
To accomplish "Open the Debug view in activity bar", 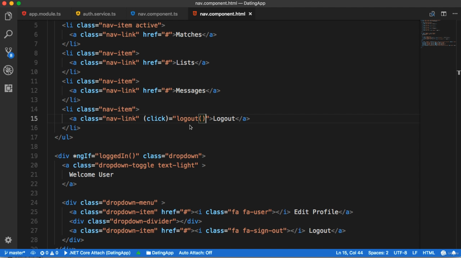I will 8,70.
